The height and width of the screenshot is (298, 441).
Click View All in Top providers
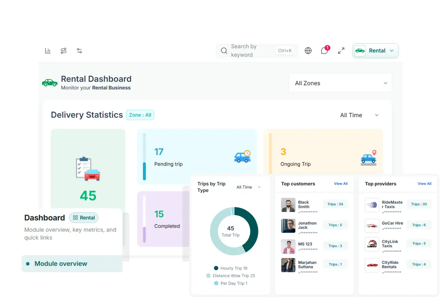[x=424, y=184]
